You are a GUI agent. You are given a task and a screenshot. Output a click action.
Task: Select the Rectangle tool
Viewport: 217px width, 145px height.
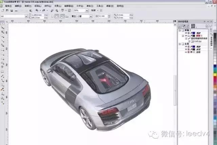tap(2, 50)
